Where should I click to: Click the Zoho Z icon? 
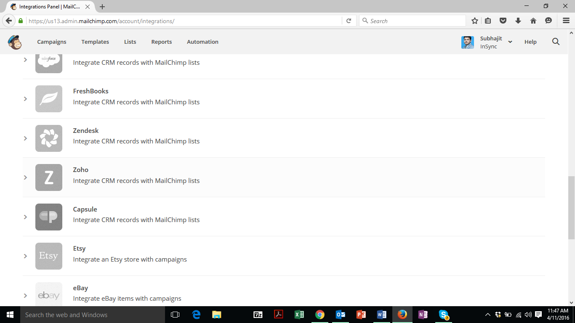pos(49,177)
